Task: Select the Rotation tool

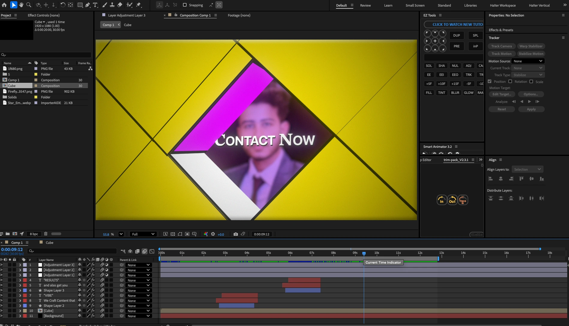Action: click(62, 5)
